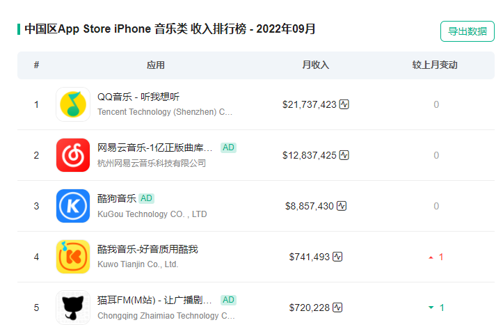Click the 酷狗音乐 app name

(x=117, y=198)
